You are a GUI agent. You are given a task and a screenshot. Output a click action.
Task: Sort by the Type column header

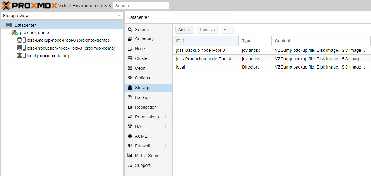(x=255, y=41)
